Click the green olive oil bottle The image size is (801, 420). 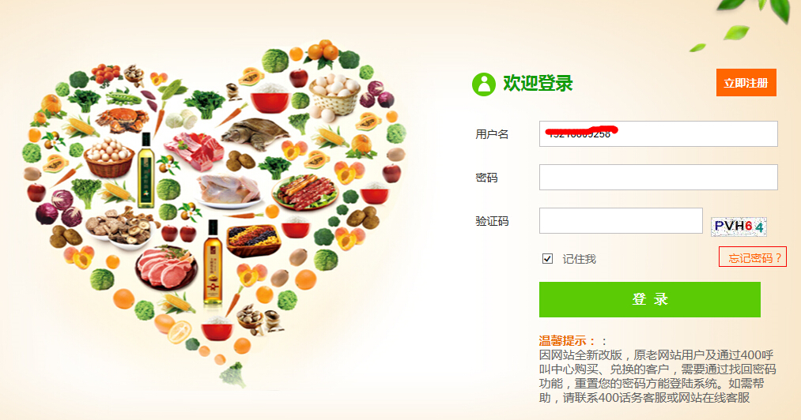pyautogui.click(x=146, y=170)
